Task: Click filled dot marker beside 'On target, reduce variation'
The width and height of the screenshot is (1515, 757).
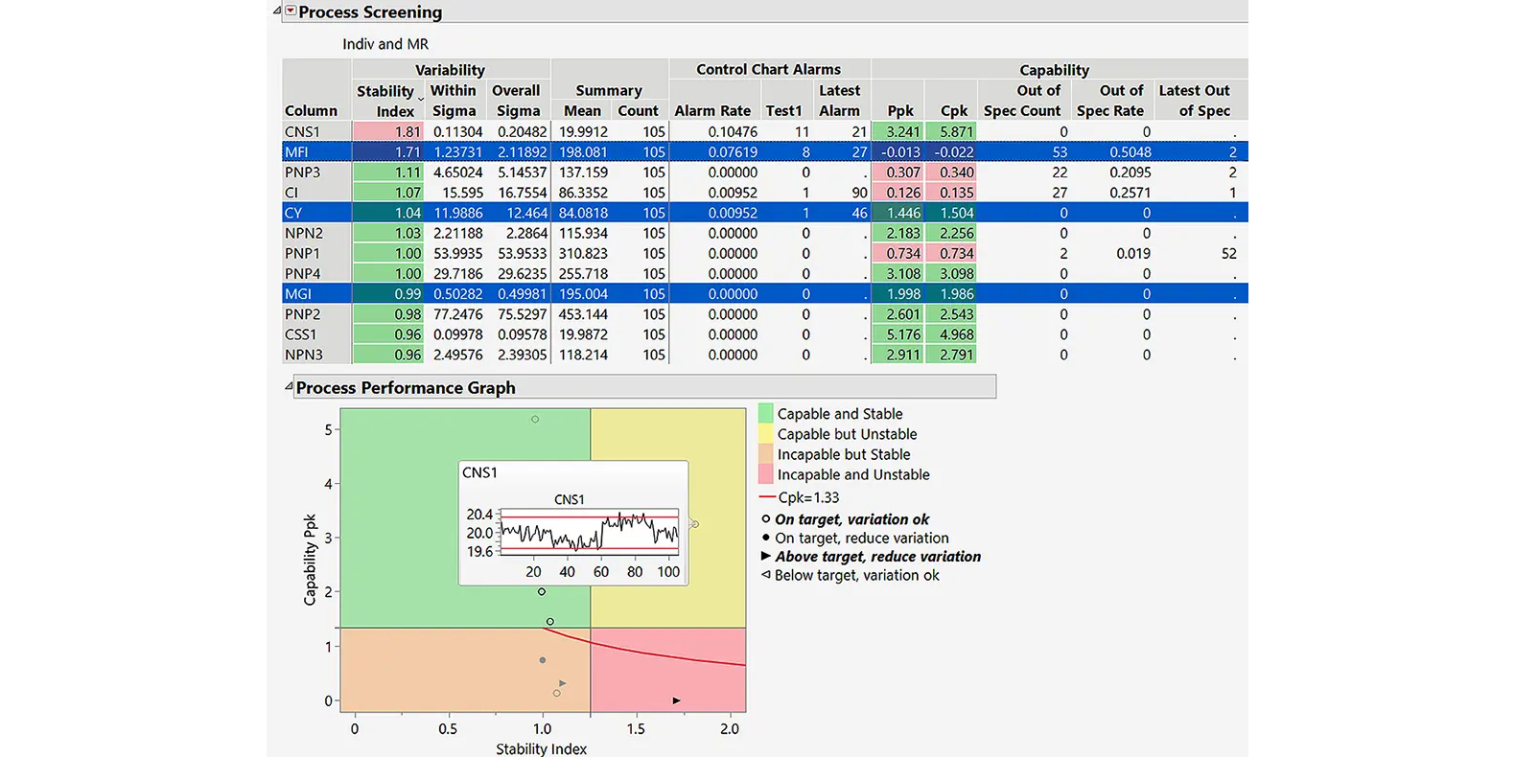Action: (765, 538)
